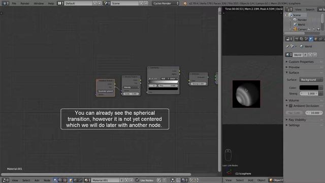Expand the Camera item in outliner
Image resolution: width=325 pixels, height=183 pixels.
(290, 29)
